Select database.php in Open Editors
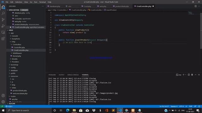 point(20,13)
